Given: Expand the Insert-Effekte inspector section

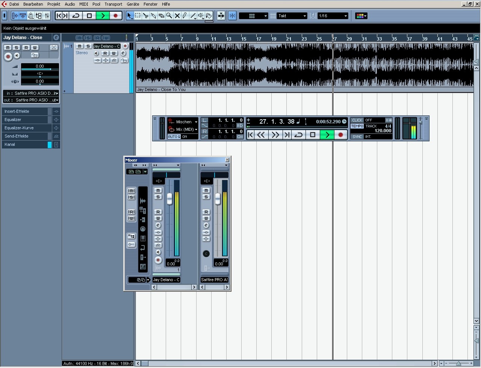Looking at the screenshot, I should [31, 111].
